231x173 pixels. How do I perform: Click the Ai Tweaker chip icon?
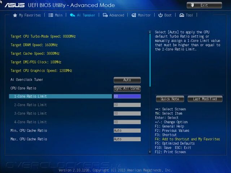pos(72,15)
